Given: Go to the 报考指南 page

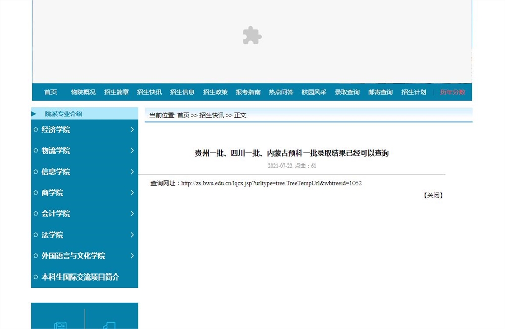Looking at the screenshot, I should [x=248, y=92].
